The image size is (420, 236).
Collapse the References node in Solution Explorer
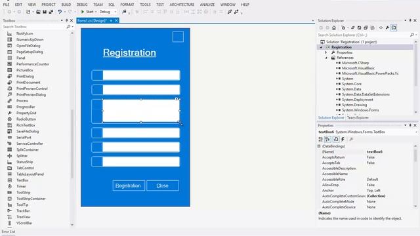point(326,58)
